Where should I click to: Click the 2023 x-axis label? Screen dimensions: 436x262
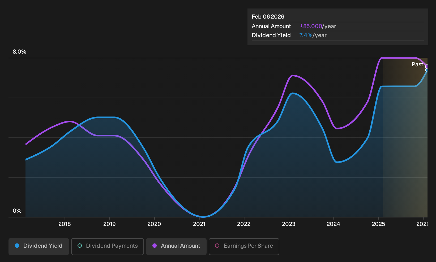pos(289,224)
